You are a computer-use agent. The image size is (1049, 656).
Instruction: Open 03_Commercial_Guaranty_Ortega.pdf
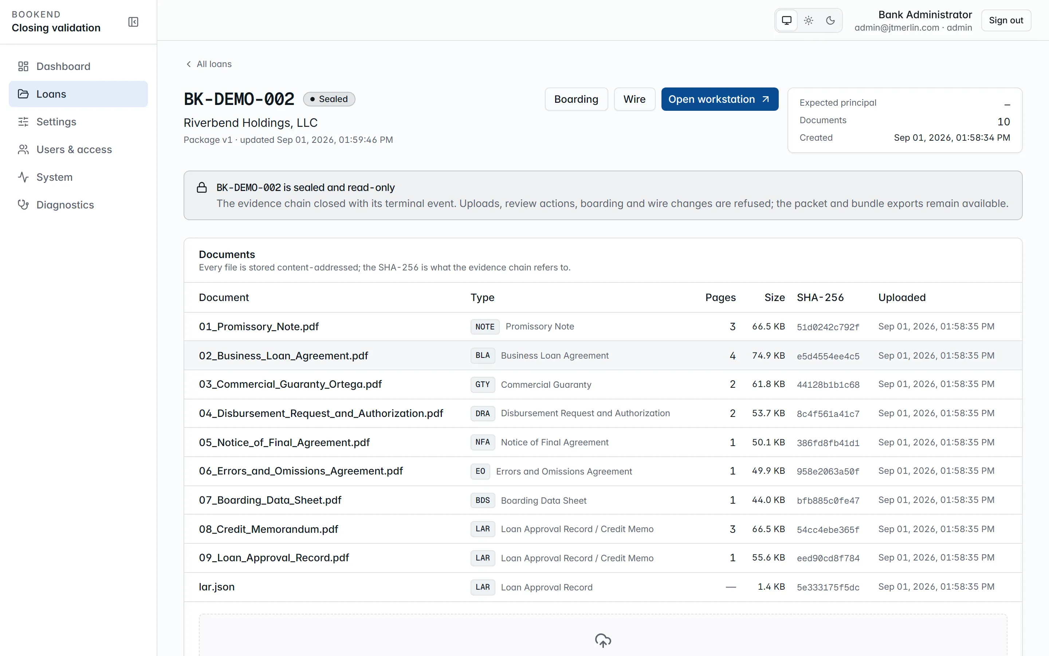coord(290,384)
